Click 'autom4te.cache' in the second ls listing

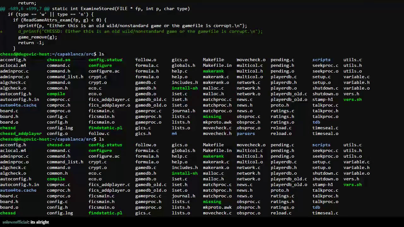18,190
